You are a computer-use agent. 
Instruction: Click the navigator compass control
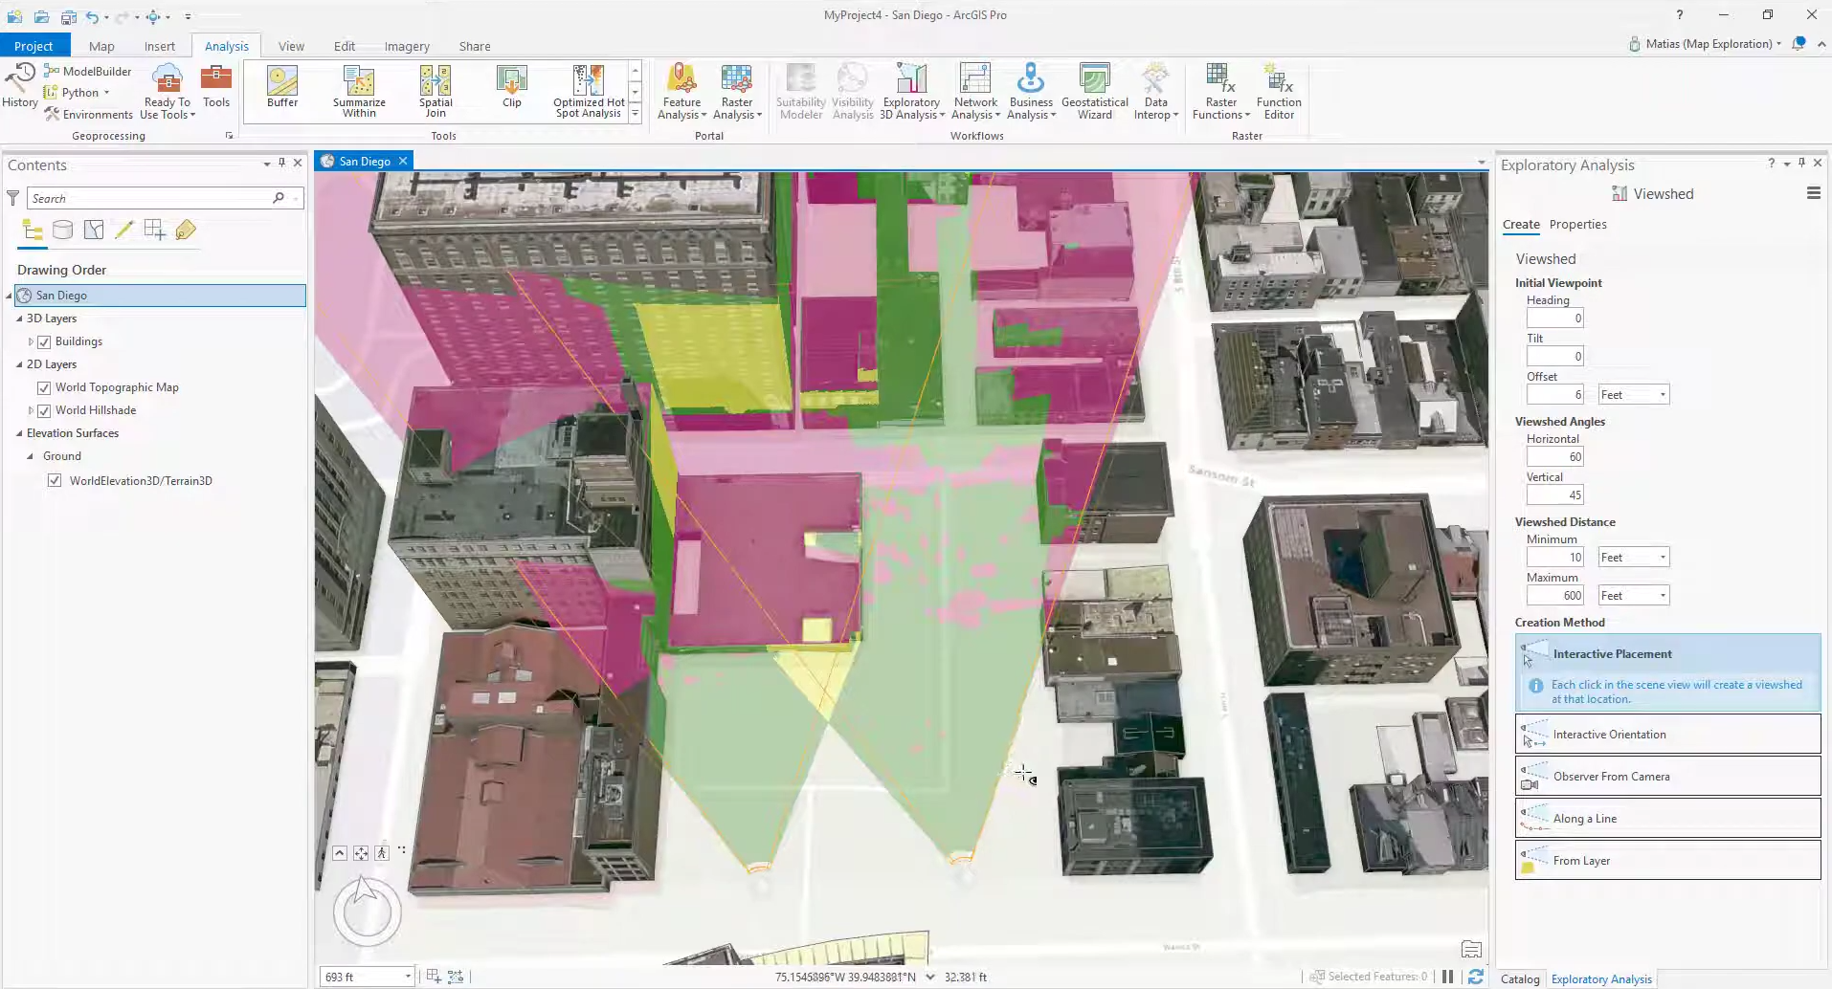click(x=368, y=912)
